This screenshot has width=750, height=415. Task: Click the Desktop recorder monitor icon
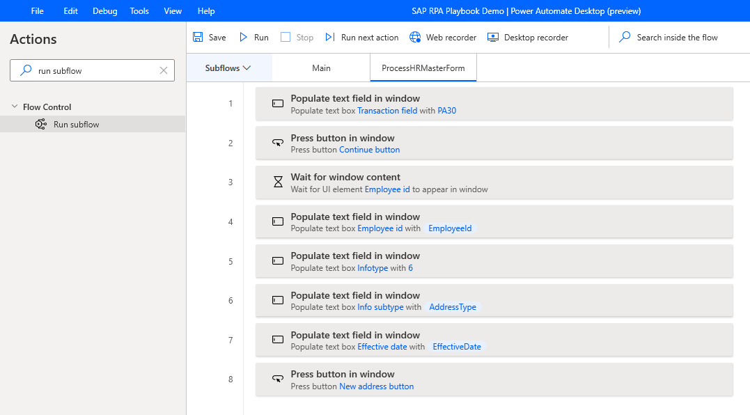tap(493, 38)
